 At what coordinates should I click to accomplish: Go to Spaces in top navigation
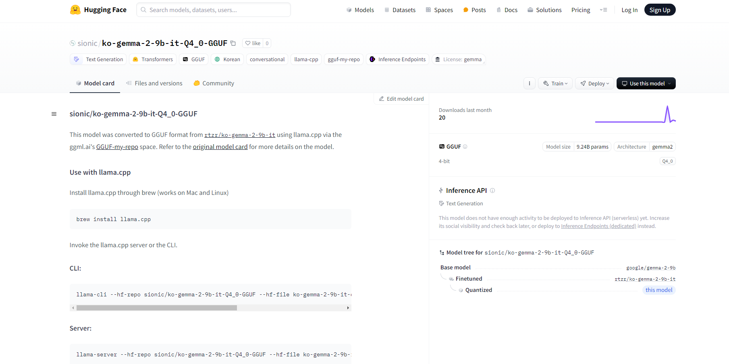coord(439,10)
